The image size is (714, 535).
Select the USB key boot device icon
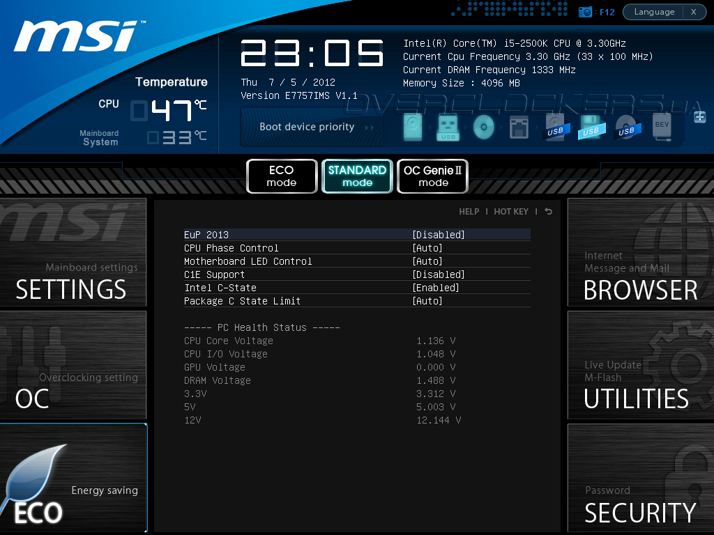(448, 127)
